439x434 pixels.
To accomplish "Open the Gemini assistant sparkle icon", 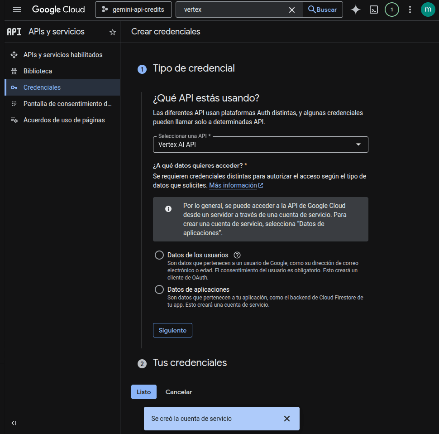I will (356, 10).
